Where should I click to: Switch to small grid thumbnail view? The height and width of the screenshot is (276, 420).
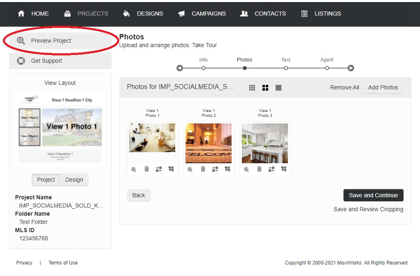(x=252, y=88)
